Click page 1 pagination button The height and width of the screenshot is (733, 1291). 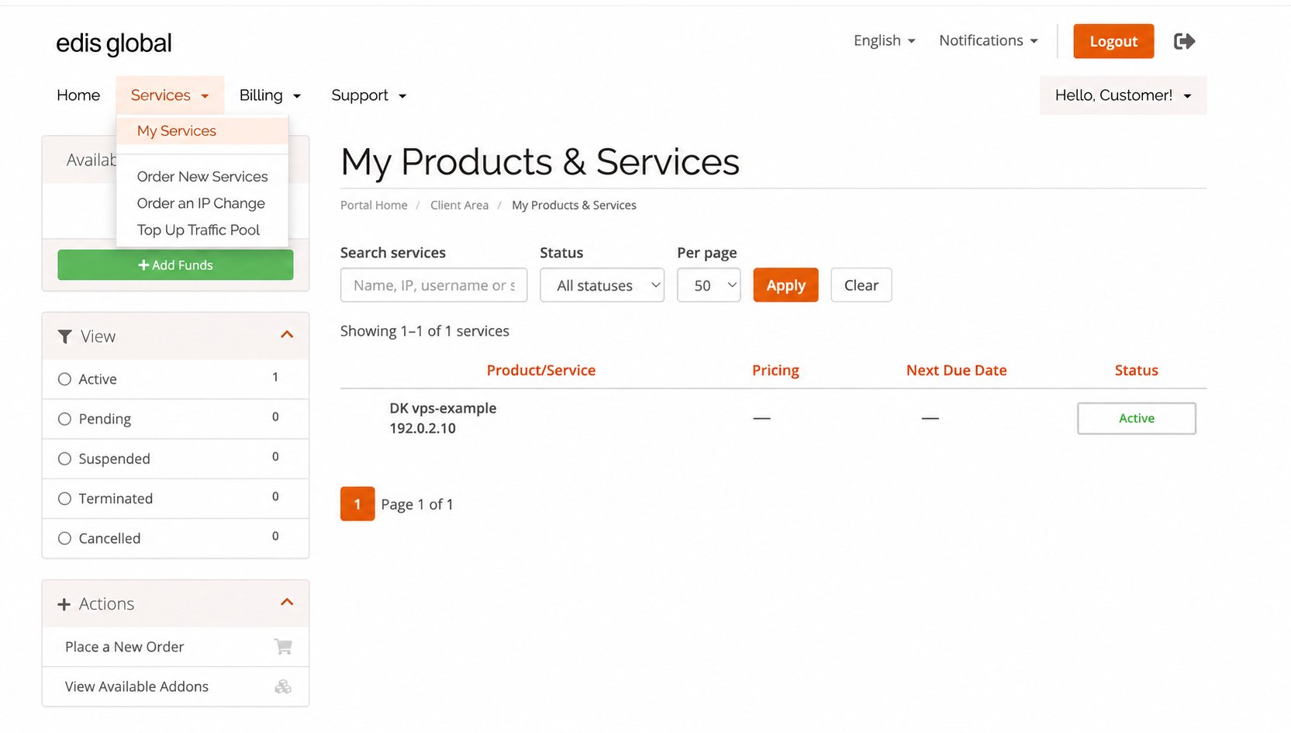click(x=357, y=504)
